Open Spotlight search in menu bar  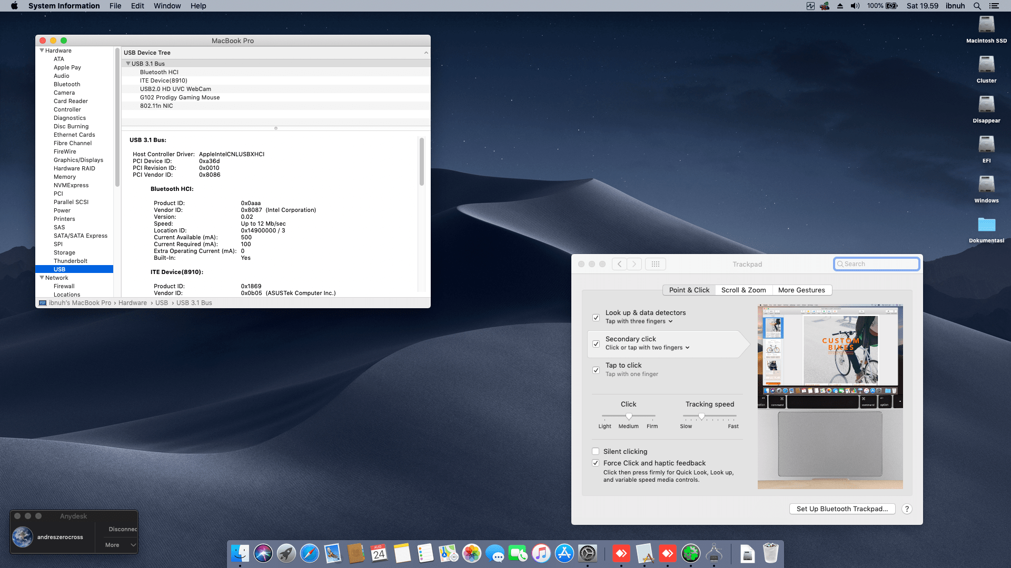point(977,6)
